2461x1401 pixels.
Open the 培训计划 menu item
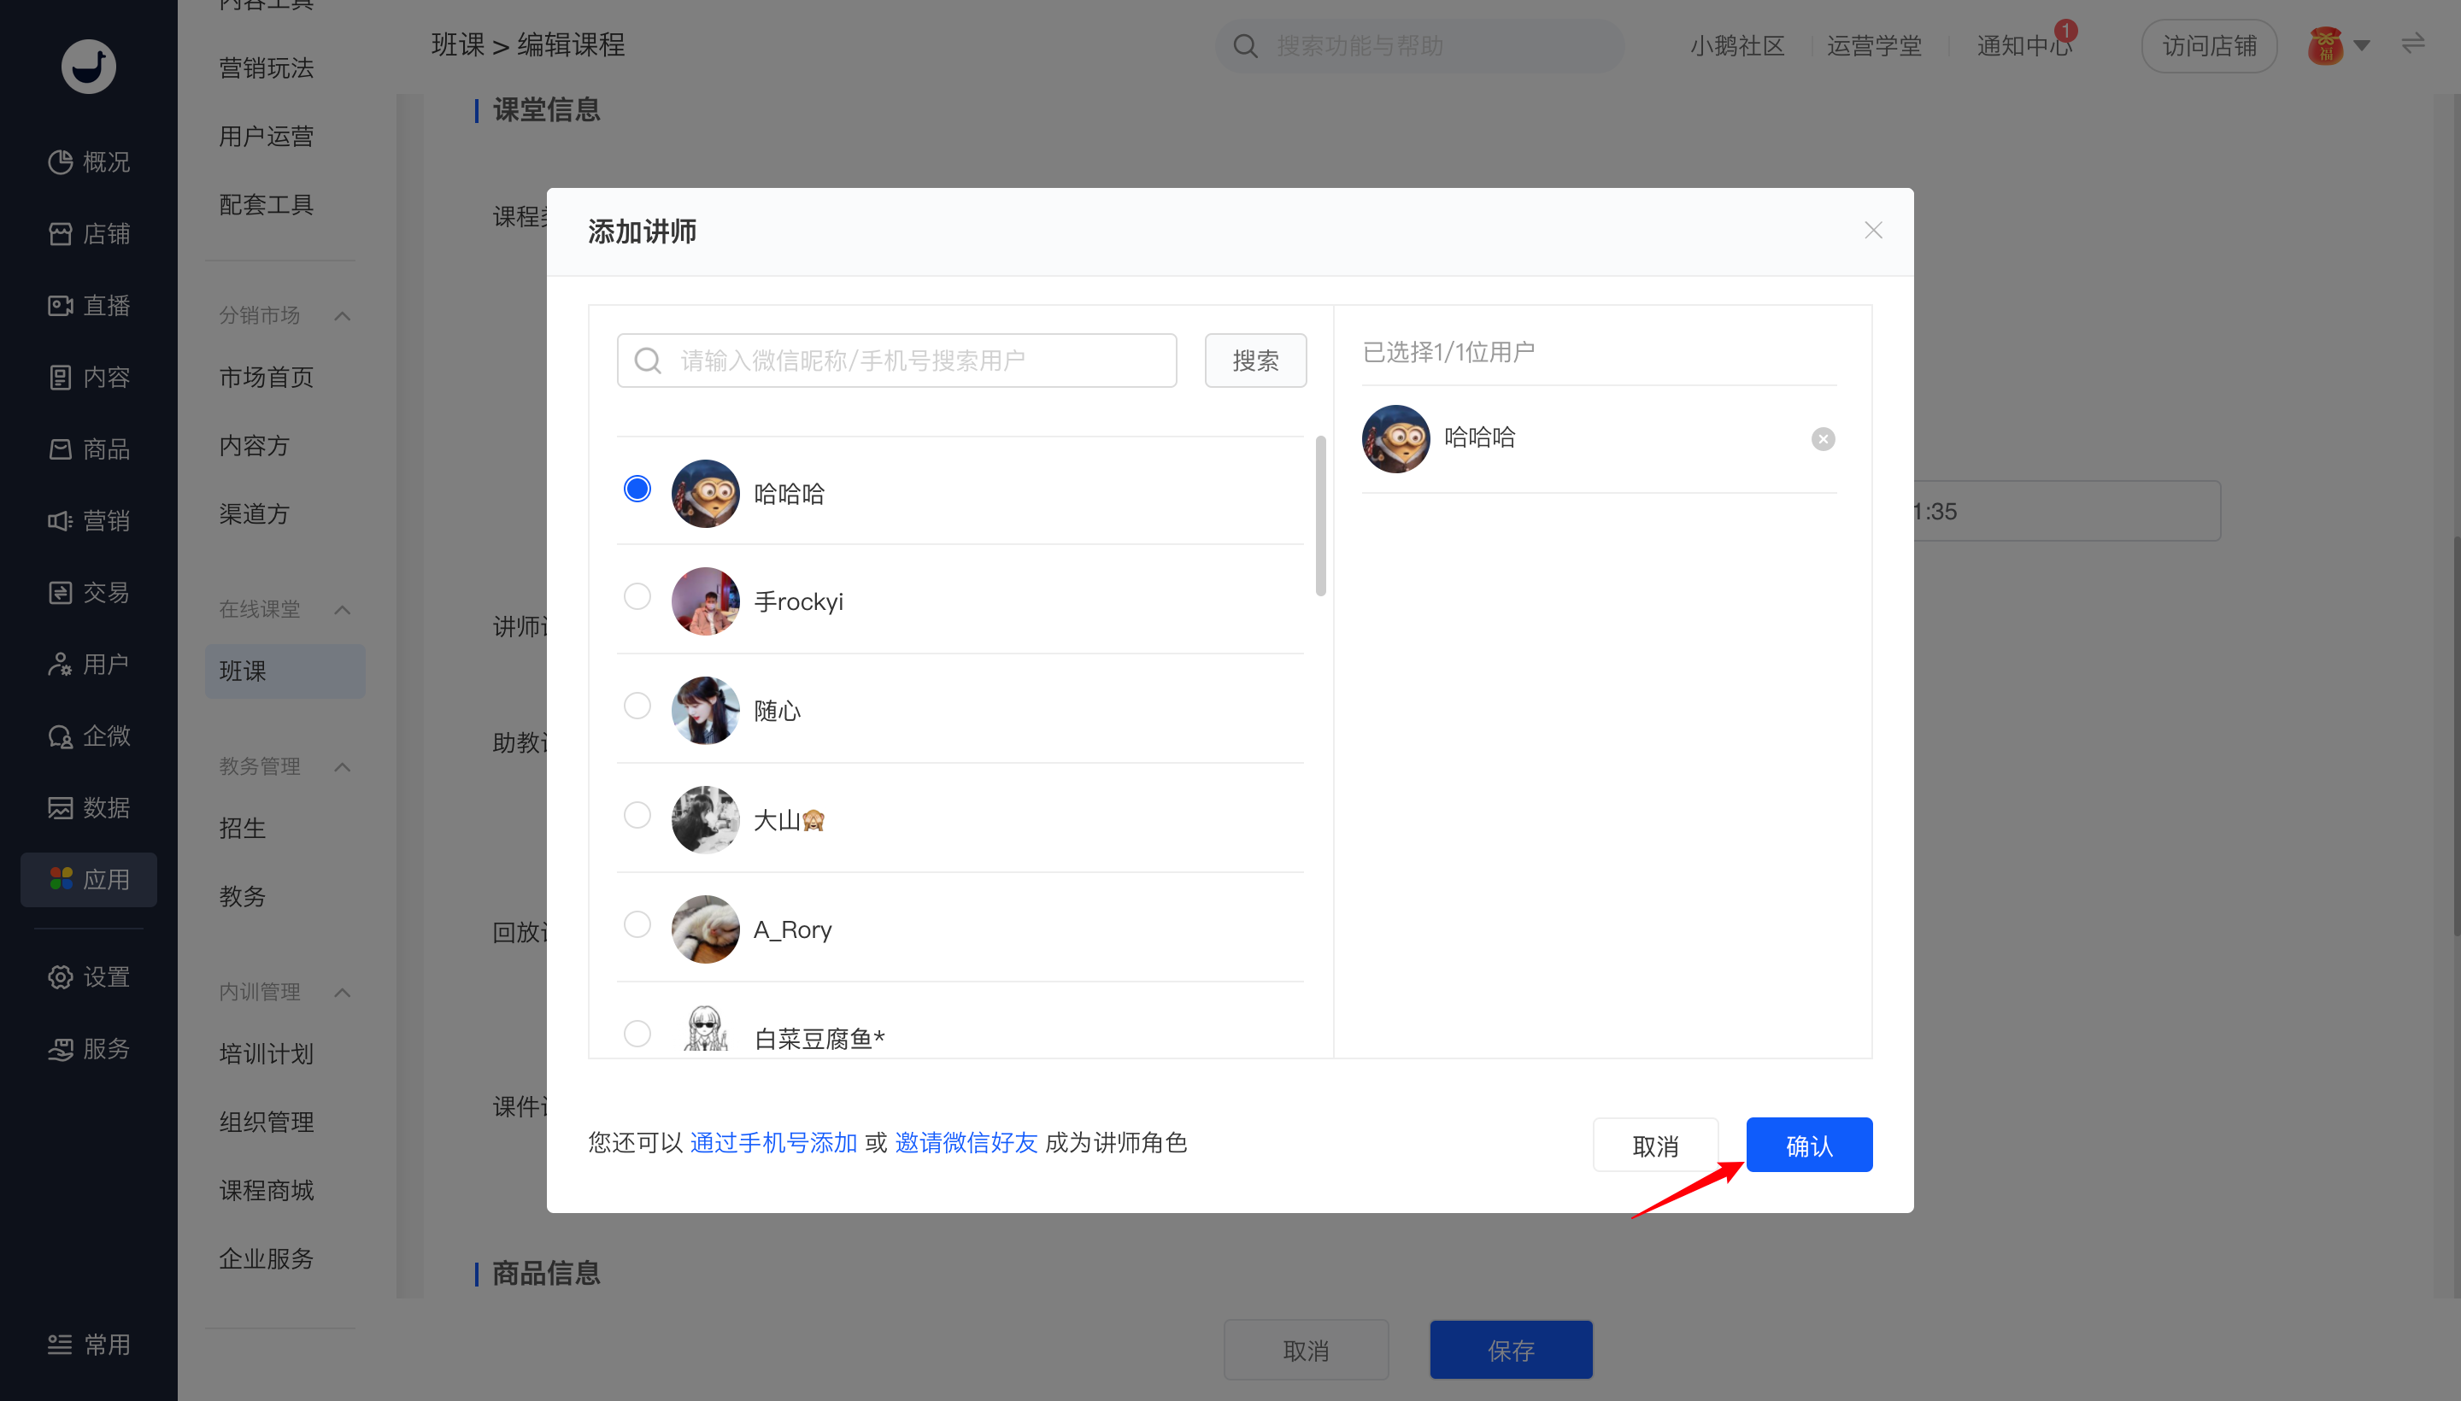click(x=267, y=1053)
